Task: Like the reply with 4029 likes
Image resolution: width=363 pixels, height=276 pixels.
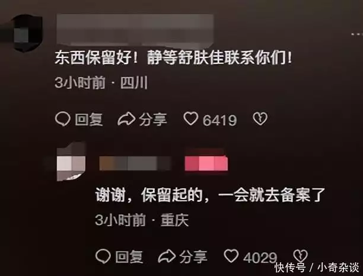Action: 231,256
